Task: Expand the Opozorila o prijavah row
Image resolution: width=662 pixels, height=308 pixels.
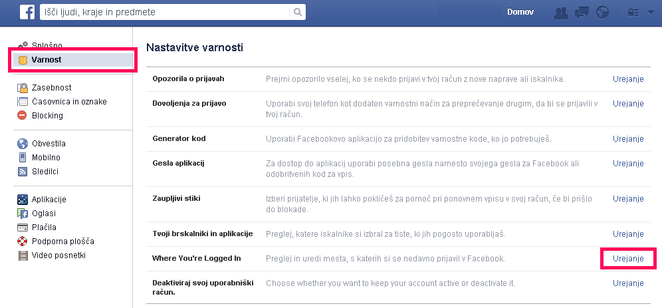Action: 399,79
